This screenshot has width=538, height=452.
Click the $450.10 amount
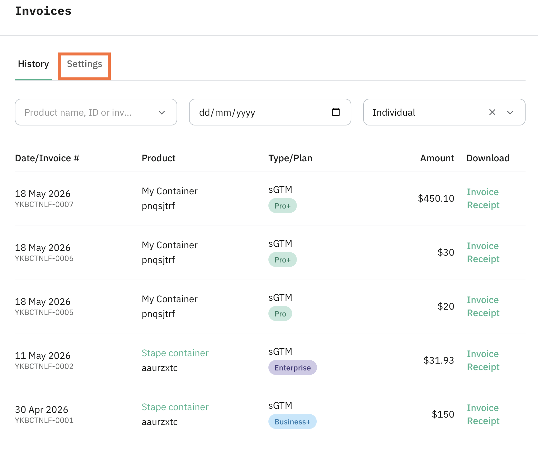pos(436,198)
